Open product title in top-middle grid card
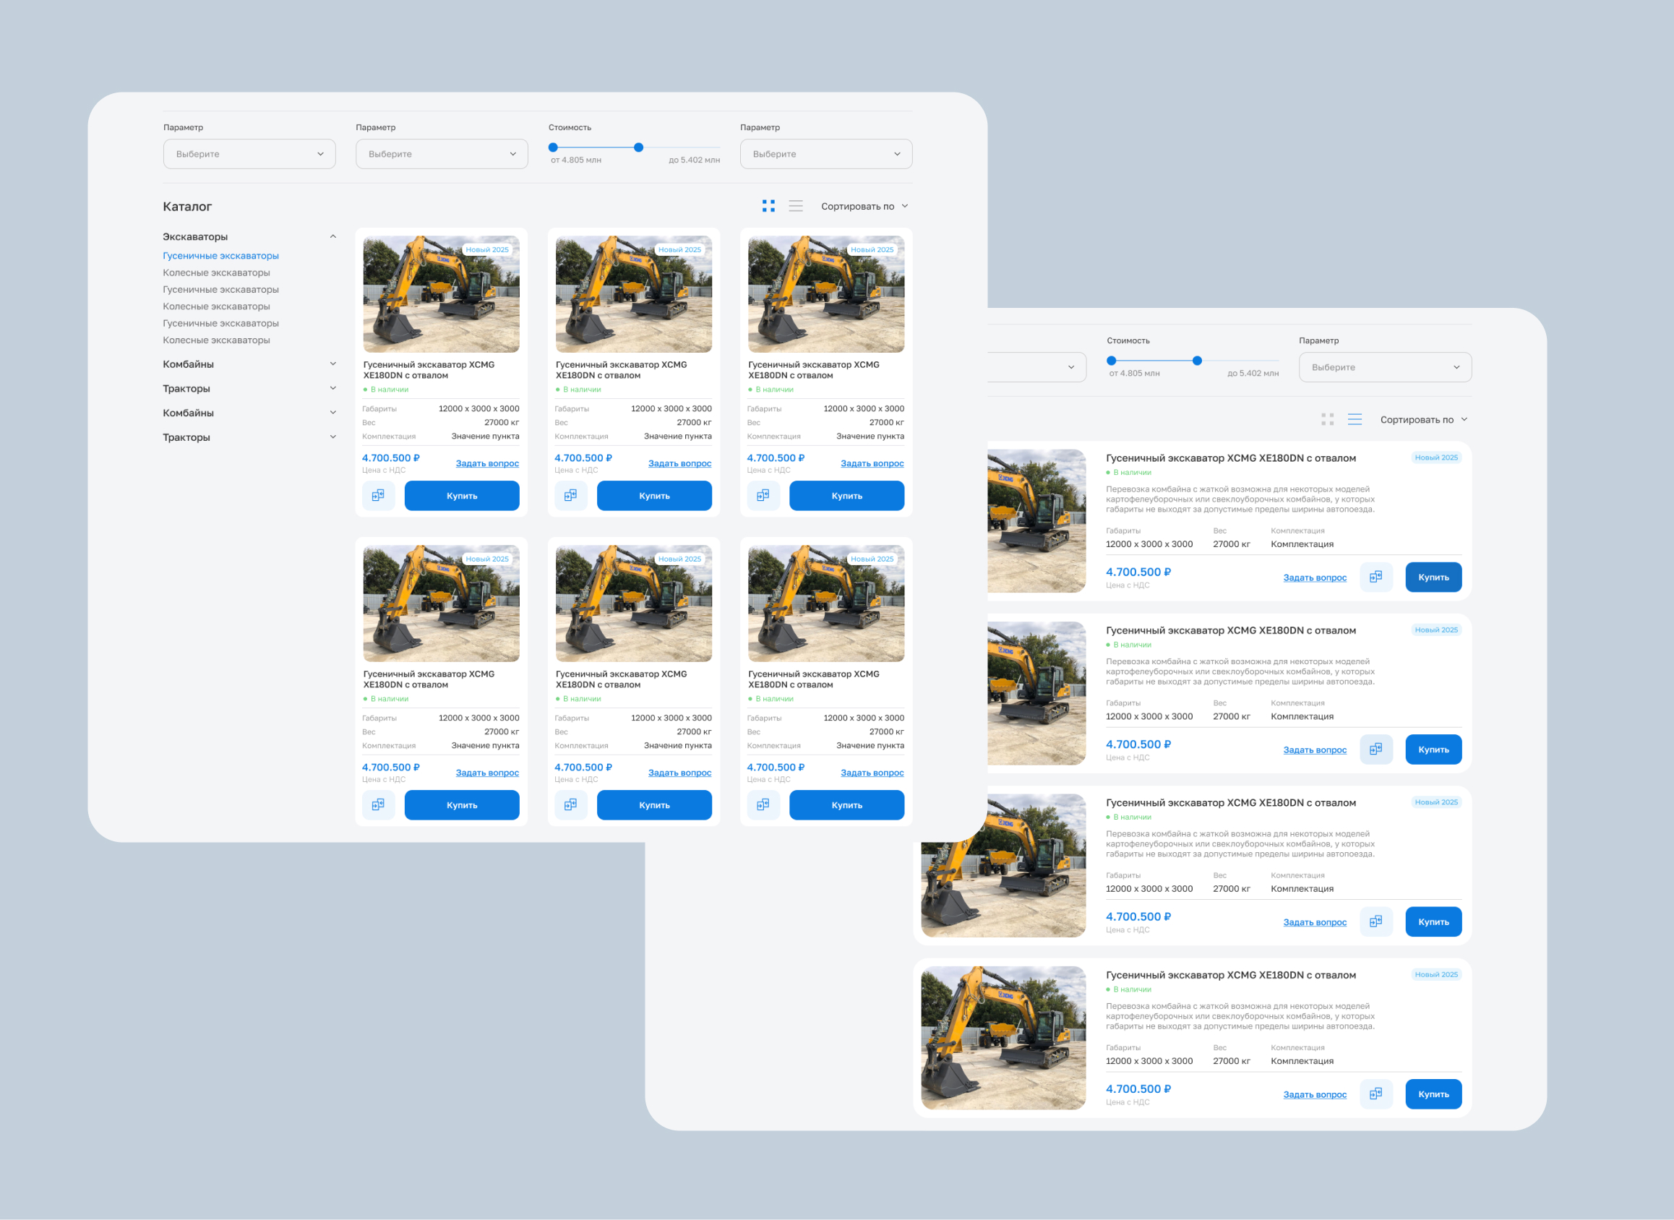The width and height of the screenshot is (1674, 1220). 621,370
